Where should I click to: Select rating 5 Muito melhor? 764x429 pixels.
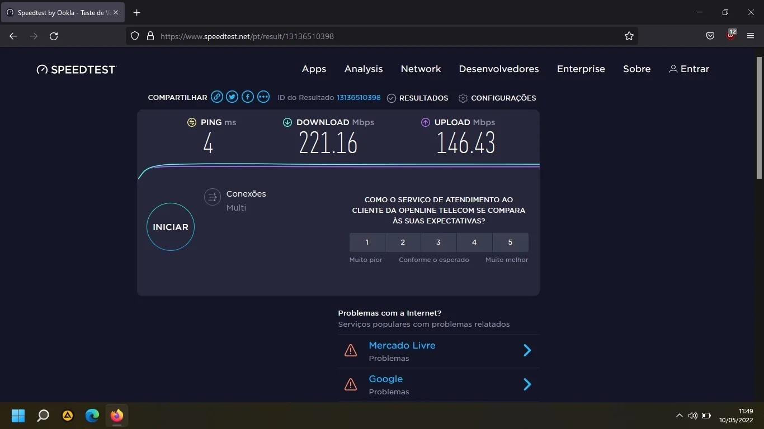click(x=510, y=242)
